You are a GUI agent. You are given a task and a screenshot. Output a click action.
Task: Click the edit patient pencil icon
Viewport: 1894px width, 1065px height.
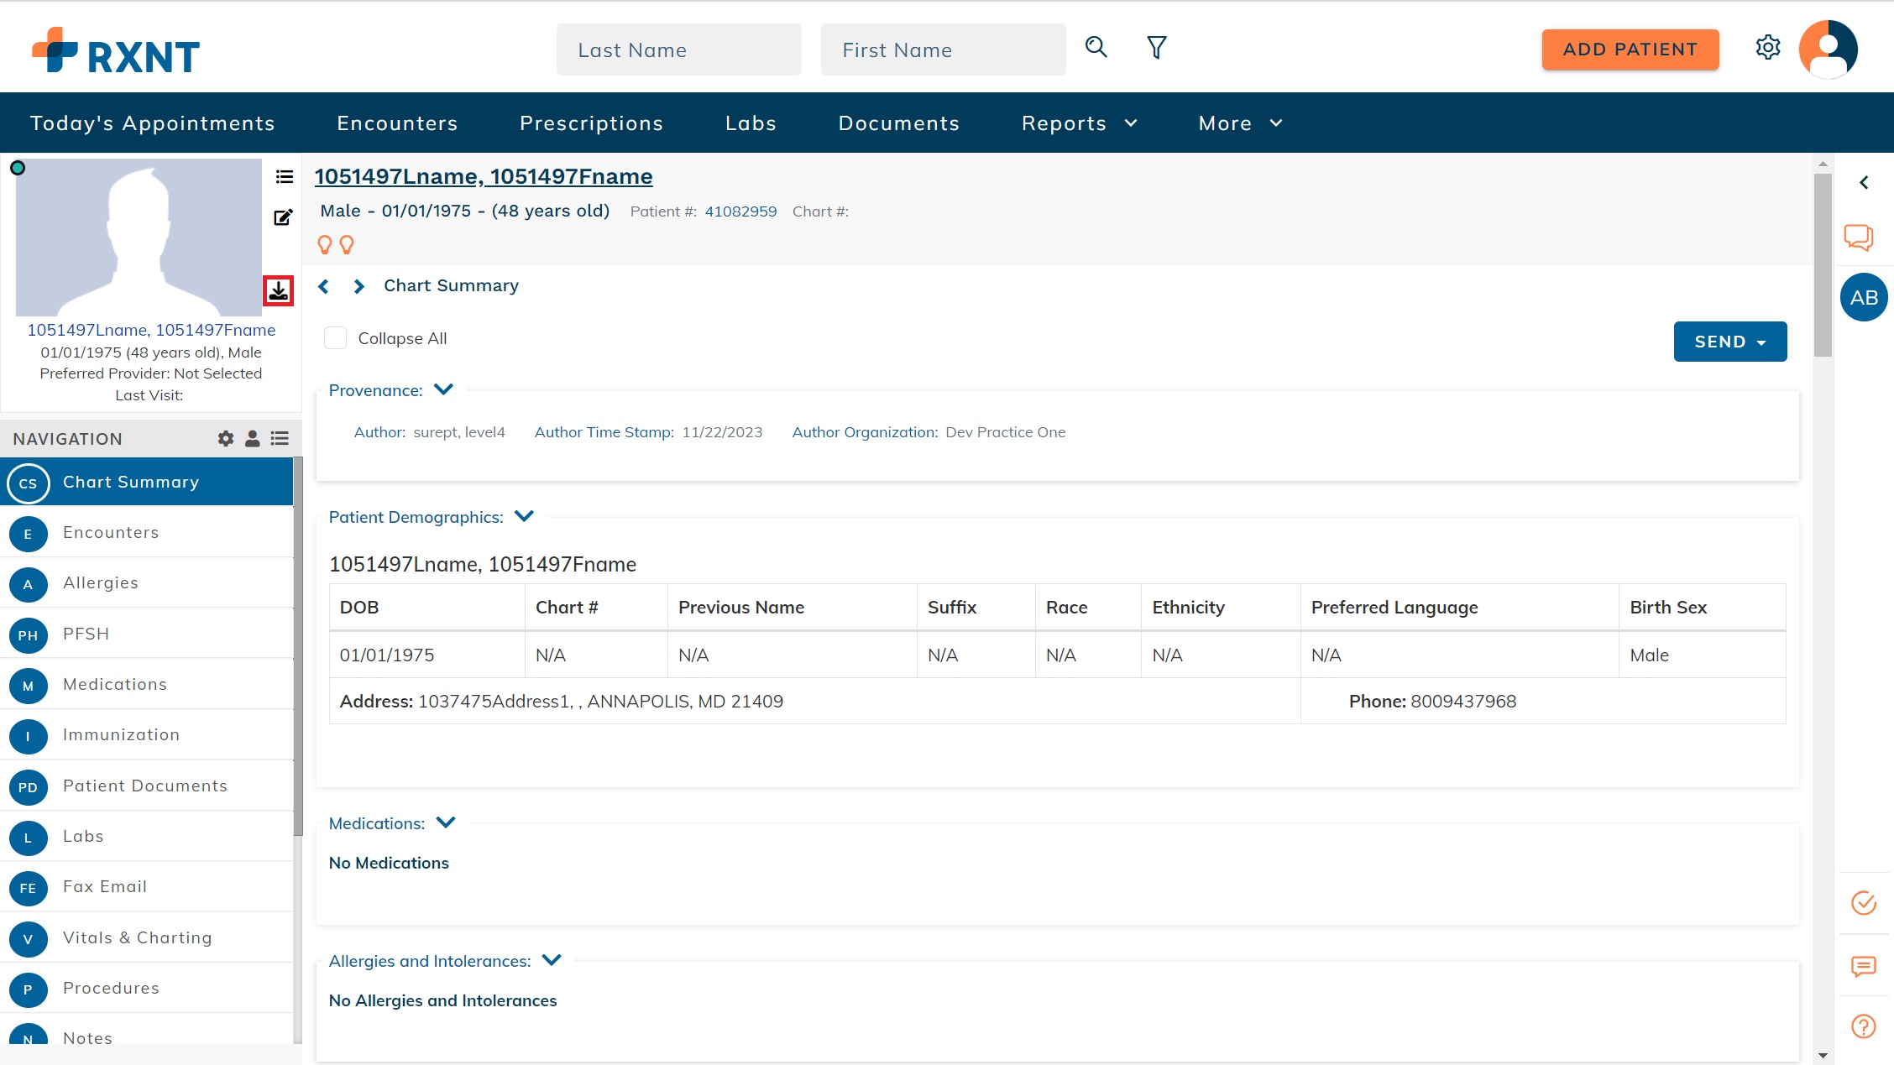click(283, 218)
